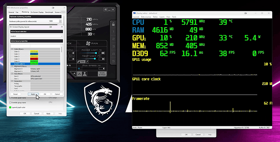
Task: Click Cancel in OSD layout dialog
Action: click(x=57, y=94)
